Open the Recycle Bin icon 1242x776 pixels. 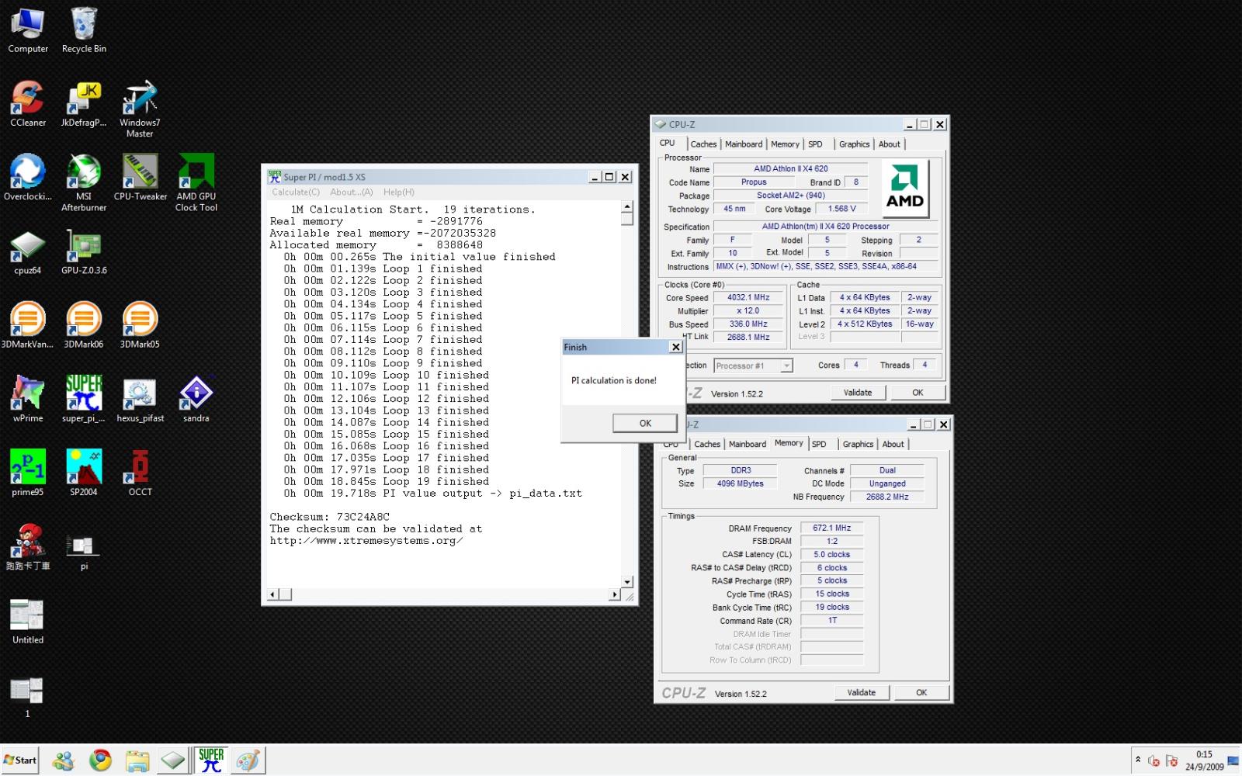84,29
